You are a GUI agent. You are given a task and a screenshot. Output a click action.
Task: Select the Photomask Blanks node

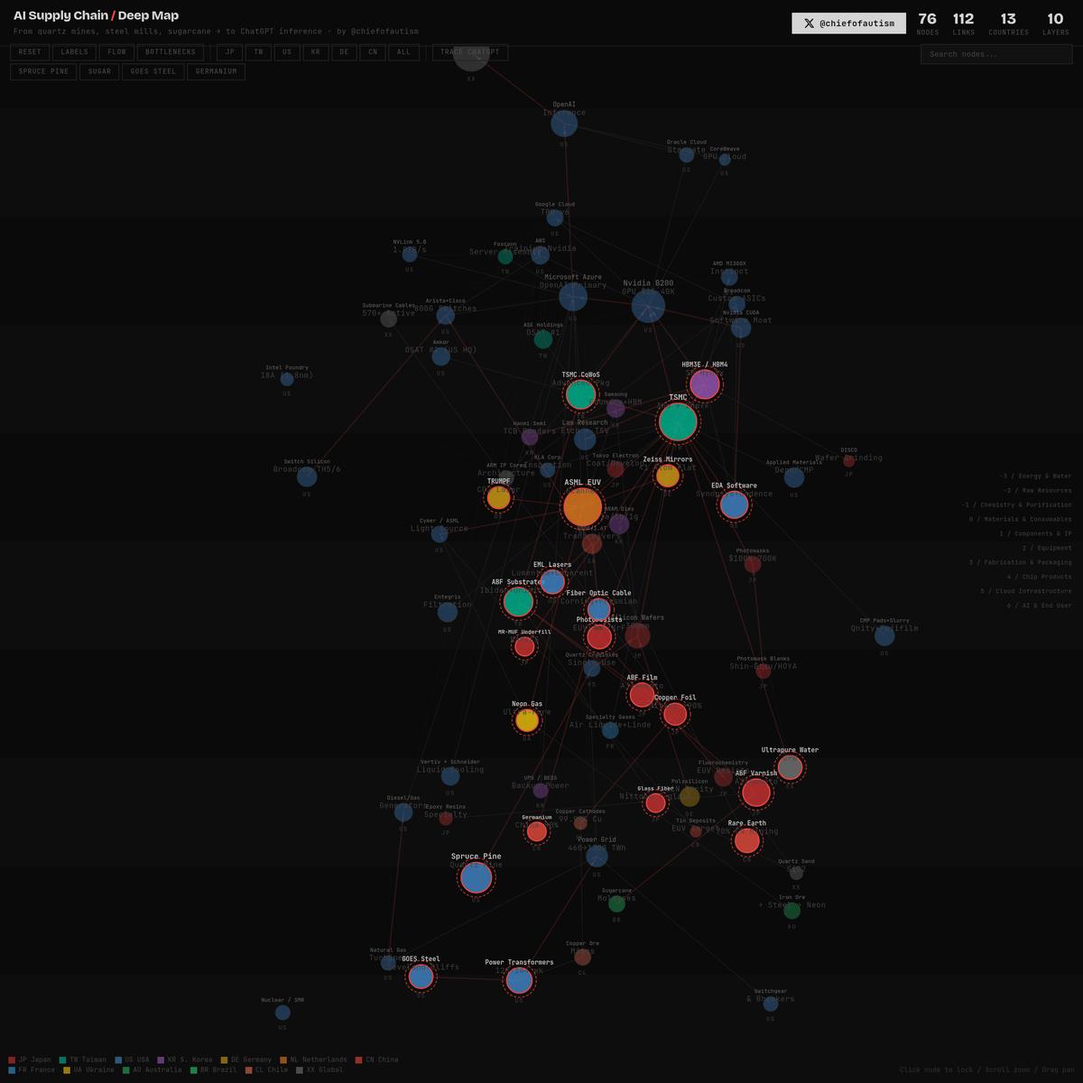point(763,671)
